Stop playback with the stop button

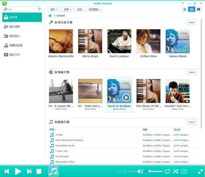pos(39,171)
